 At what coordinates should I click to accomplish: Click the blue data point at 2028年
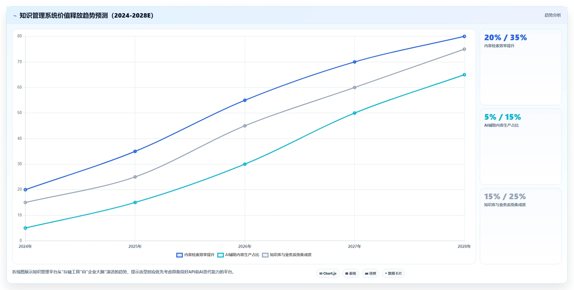464,36
